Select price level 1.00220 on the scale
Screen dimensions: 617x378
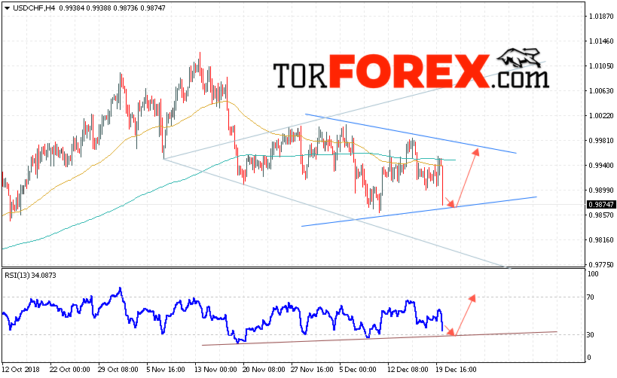tap(601, 115)
